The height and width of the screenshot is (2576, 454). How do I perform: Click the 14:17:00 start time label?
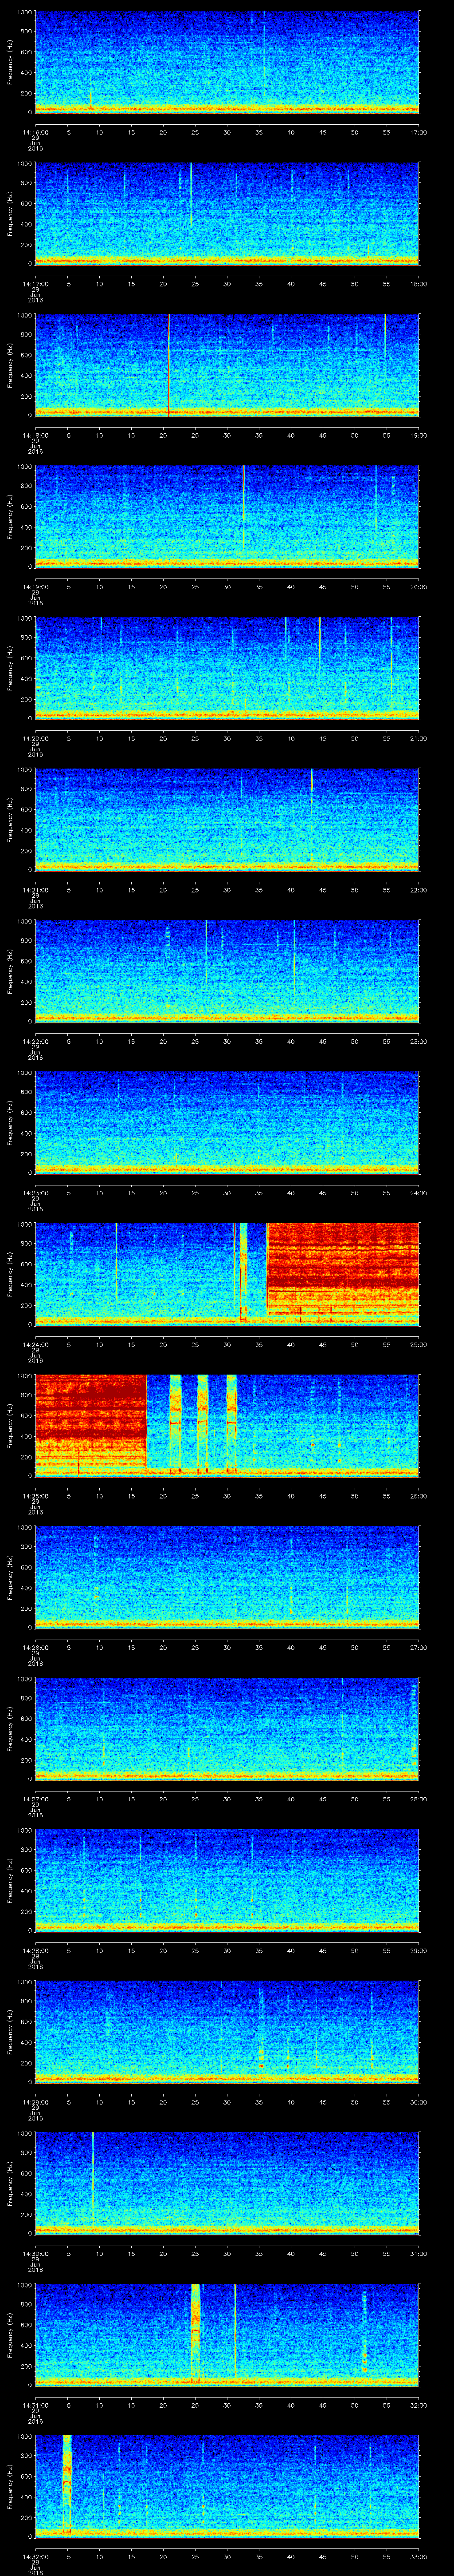click(35, 284)
